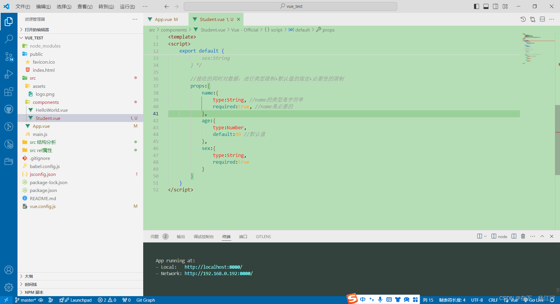Open the Extensions view
The height and width of the screenshot is (304, 560).
tap(9, 92)
